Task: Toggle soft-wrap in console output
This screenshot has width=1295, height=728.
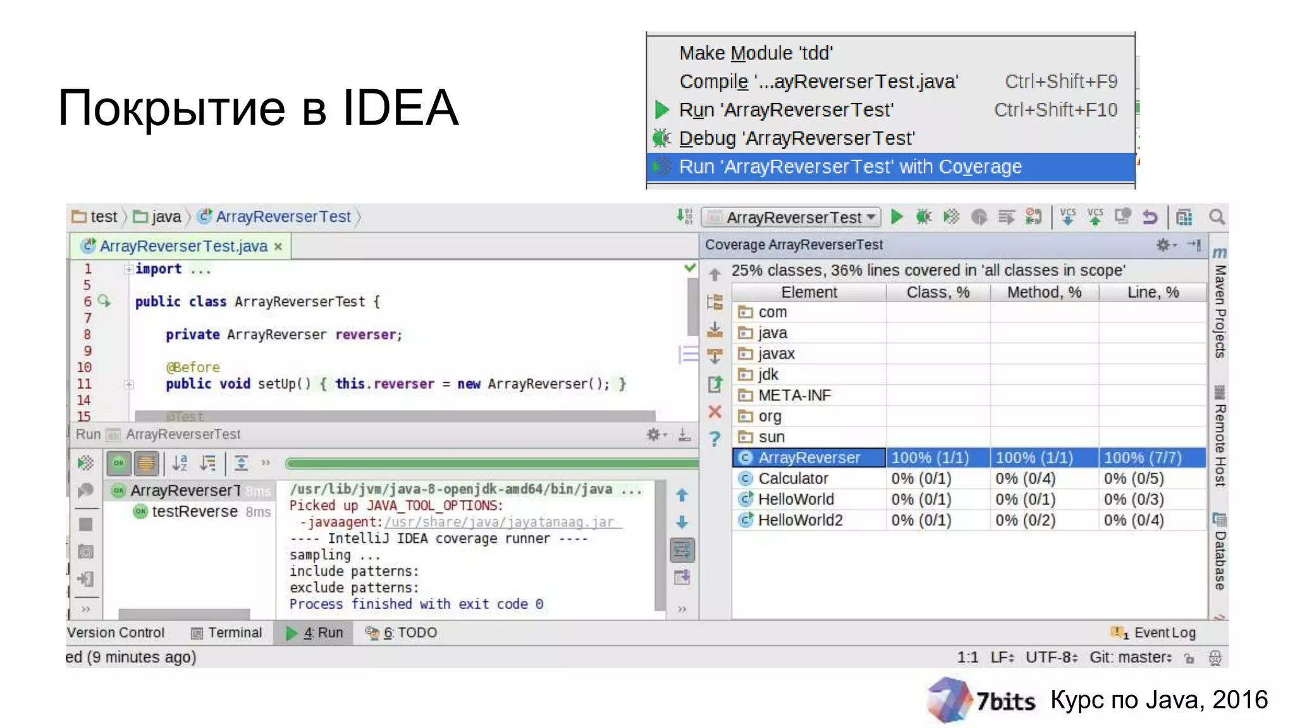Action: pyautogui.click(x=682, y=550)
